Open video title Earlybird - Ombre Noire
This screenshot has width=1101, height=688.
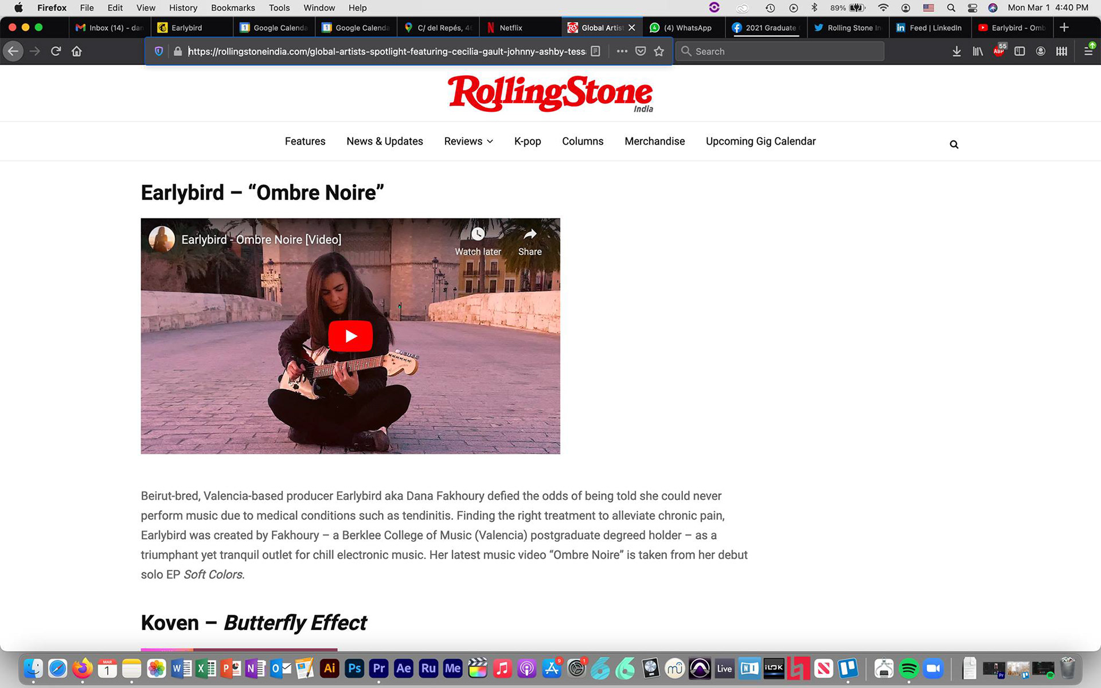[261, 240]
